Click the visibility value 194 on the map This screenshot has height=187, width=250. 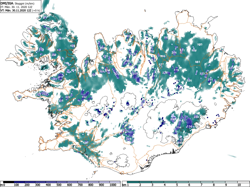click(x=179, y=127)
